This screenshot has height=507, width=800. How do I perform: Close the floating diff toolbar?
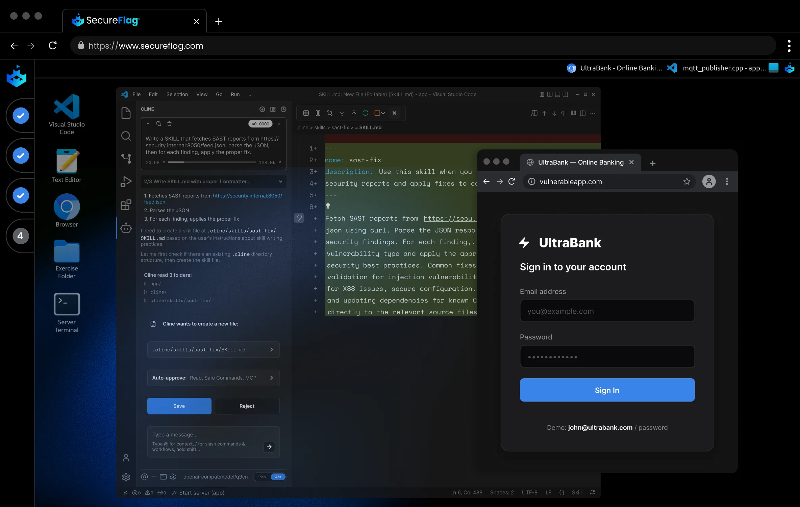coord(394,113)
